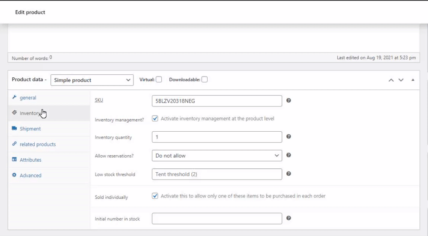Click help icon next to Allow reservations
This screenshot has width=428, height=236.
[x=288, y=155]
